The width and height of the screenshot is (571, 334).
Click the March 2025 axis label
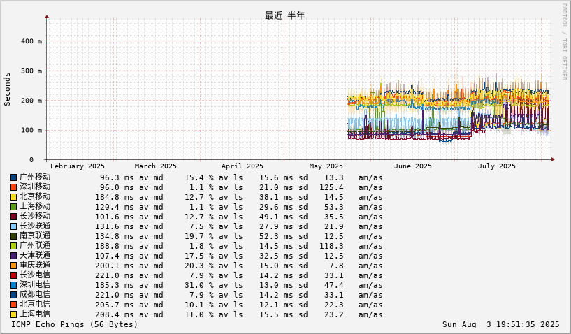(155, 166)
